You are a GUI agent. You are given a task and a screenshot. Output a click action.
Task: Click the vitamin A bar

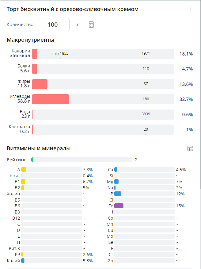pyautogui.click(x=51, y=169)
